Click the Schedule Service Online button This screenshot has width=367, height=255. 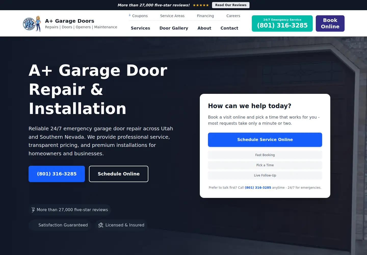[265, 140]
